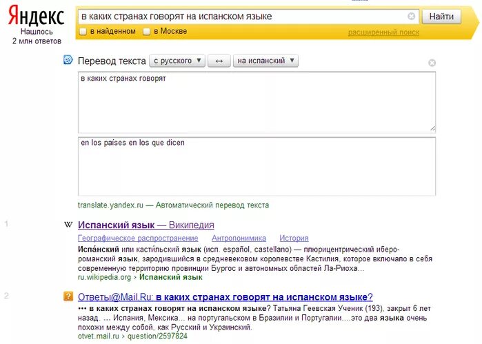Click the Яндекс logo
This screenshot has height=344, width=482.
point(37,15)
